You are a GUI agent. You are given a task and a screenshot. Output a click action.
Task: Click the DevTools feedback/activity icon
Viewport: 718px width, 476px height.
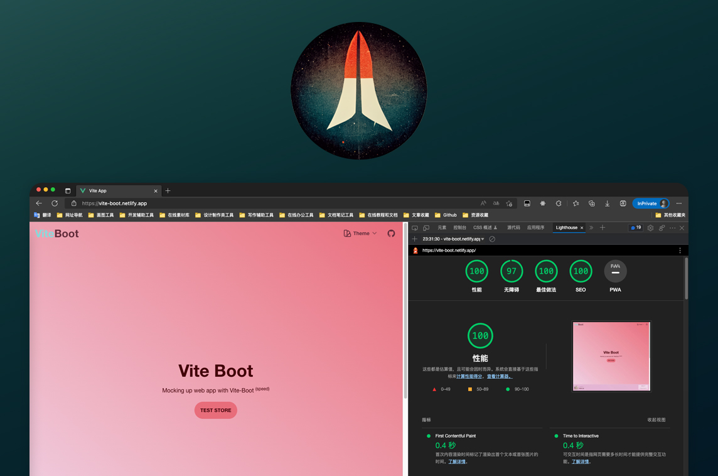click(x=662, y=228)
